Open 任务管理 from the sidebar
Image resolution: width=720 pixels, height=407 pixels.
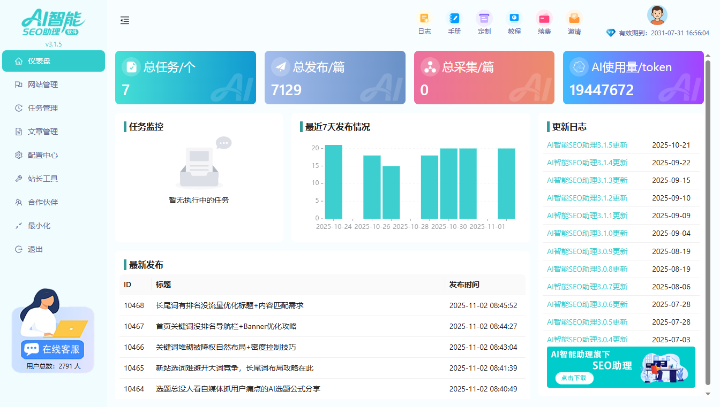43,108
